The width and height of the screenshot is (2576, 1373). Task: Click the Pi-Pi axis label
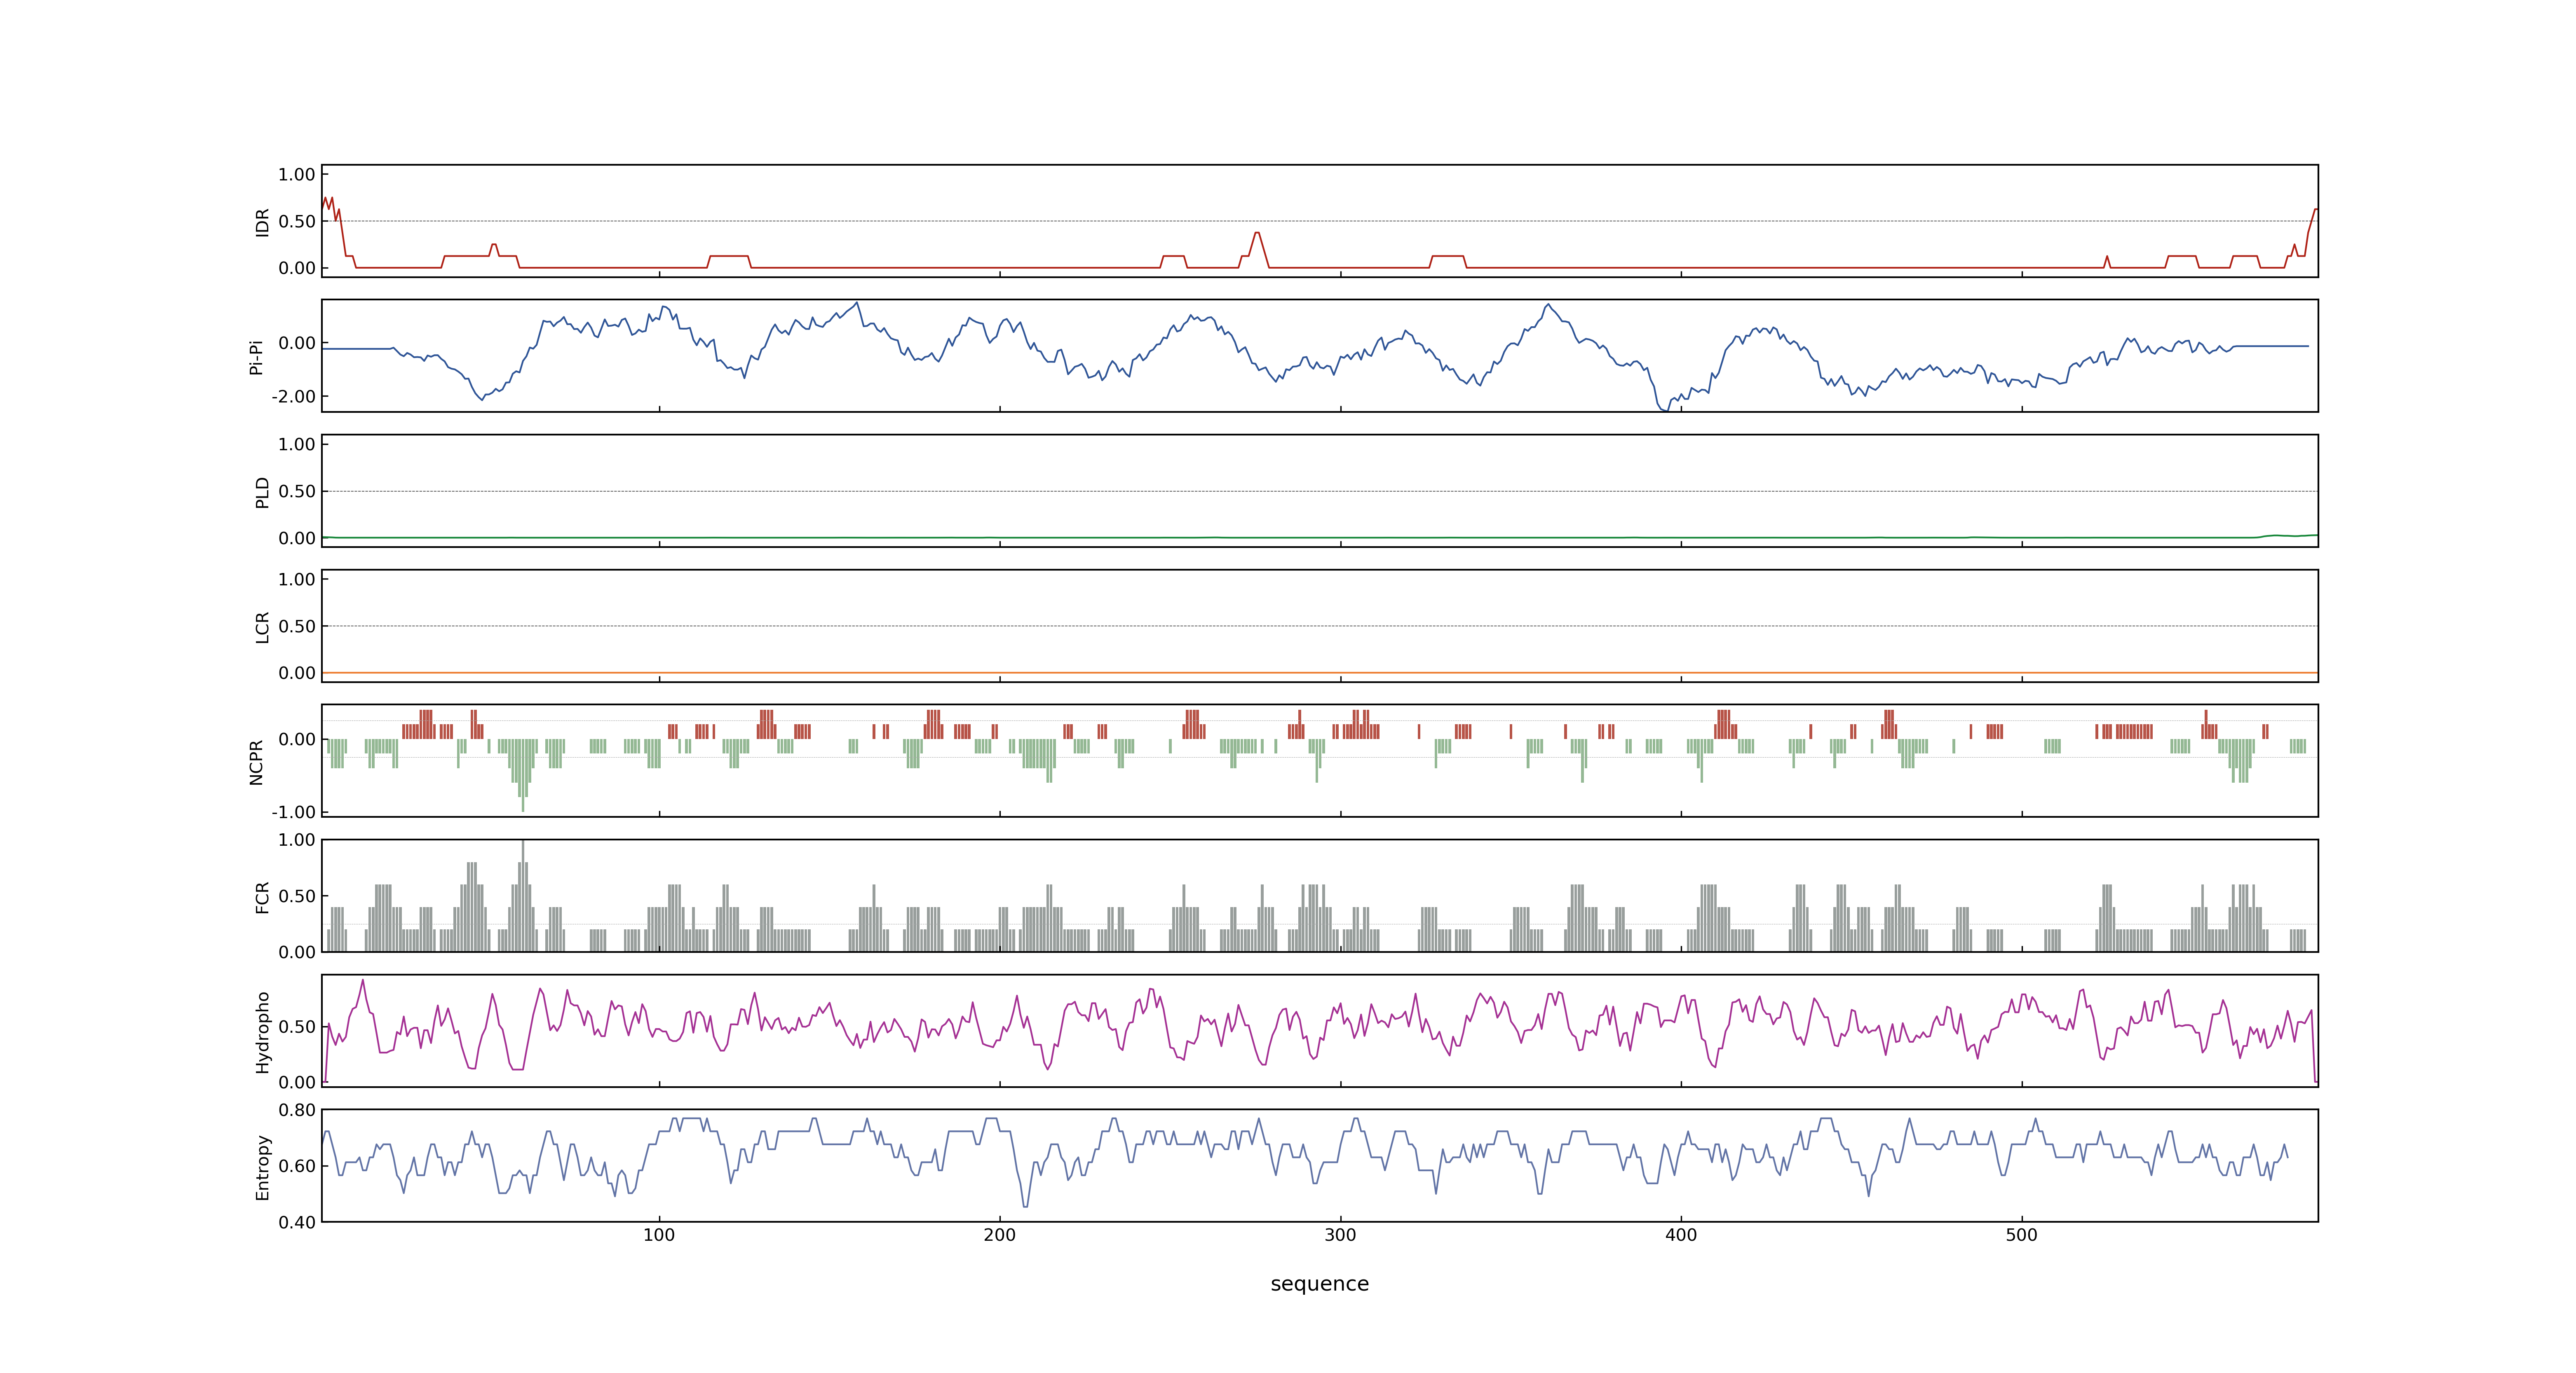pos(256,357)
